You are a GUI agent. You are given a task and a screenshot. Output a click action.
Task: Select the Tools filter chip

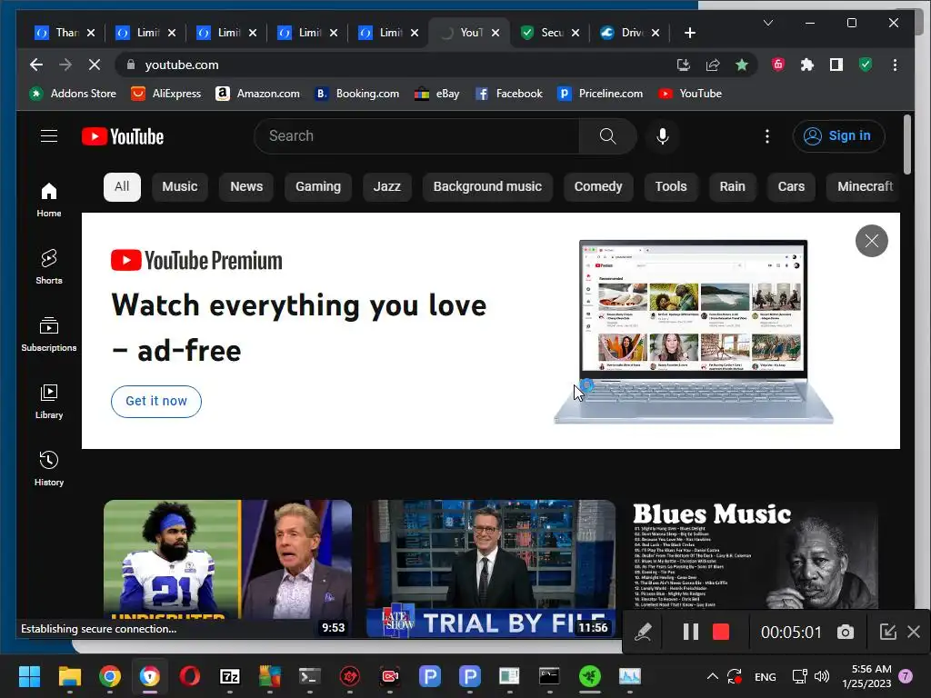point(671,186)
